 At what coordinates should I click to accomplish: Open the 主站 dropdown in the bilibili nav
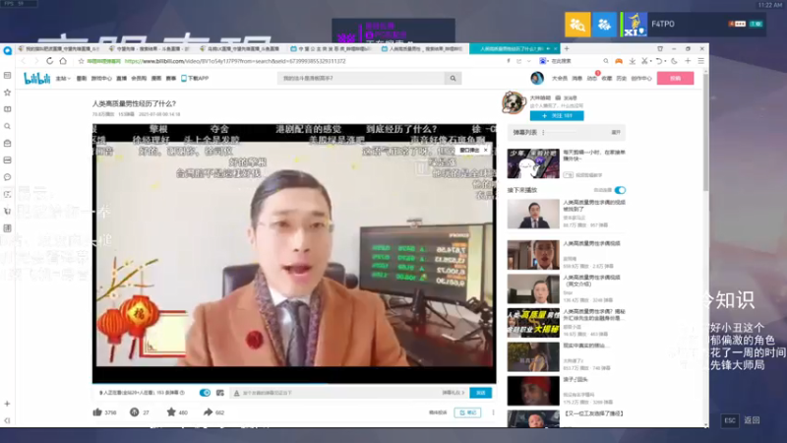tap(63, 79)
